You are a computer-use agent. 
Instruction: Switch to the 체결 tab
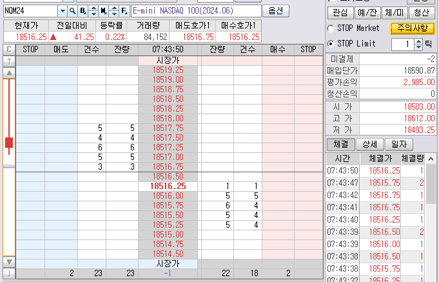[341, 145]
